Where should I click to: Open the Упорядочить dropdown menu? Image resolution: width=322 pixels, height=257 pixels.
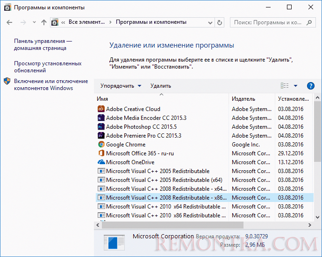(121, 86)
